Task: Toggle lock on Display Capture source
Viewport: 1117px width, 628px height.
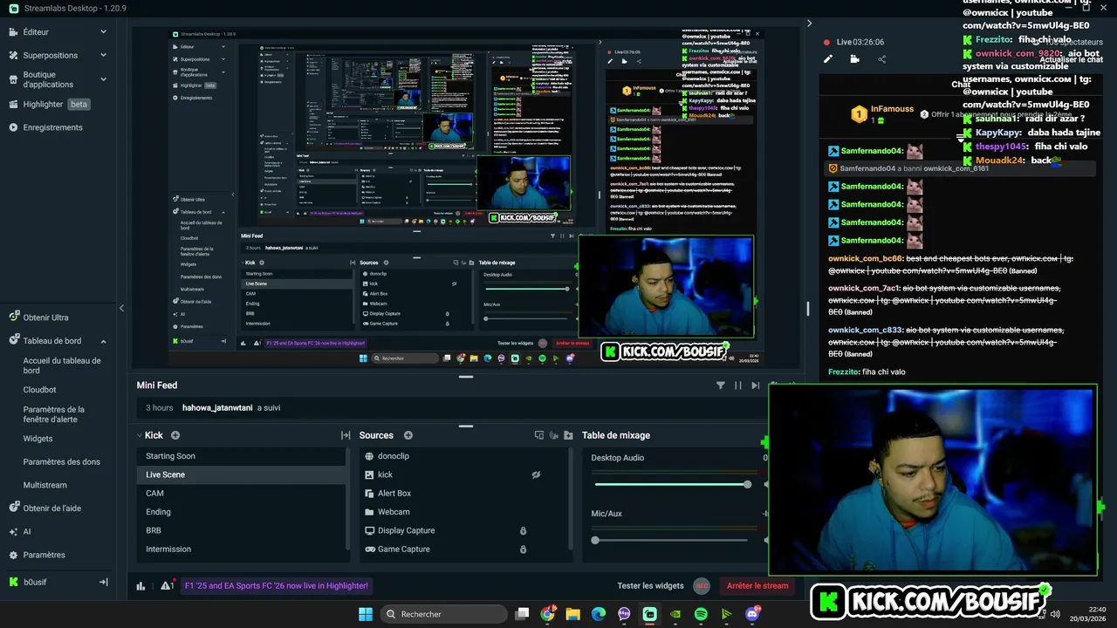Action: pos(524,530)
